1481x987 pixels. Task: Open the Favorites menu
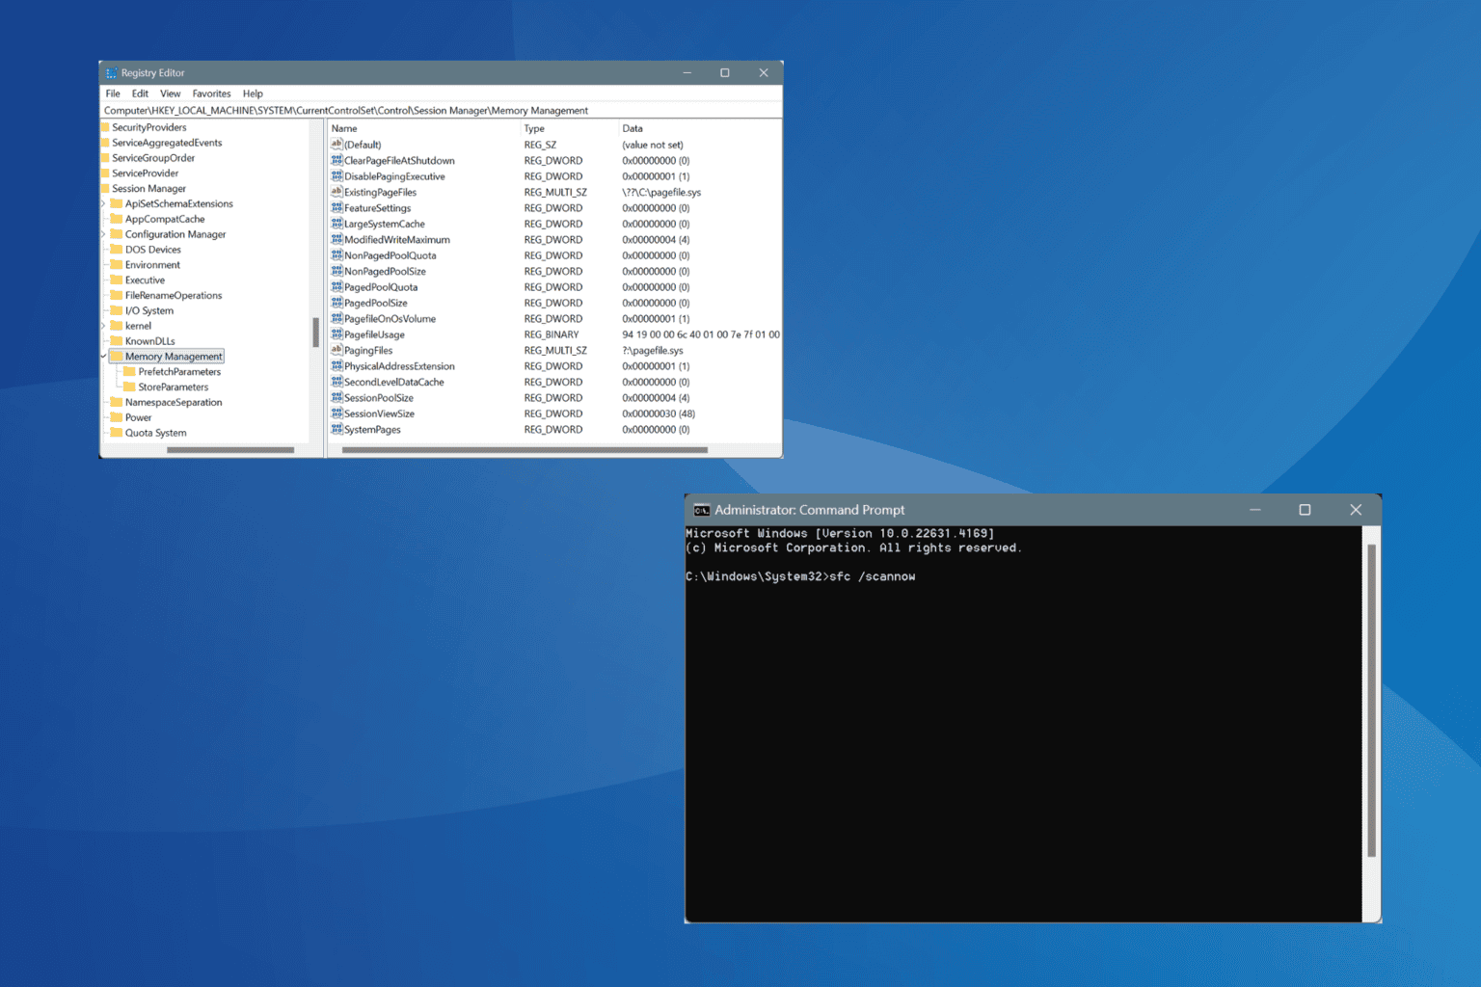click(211, 93)
